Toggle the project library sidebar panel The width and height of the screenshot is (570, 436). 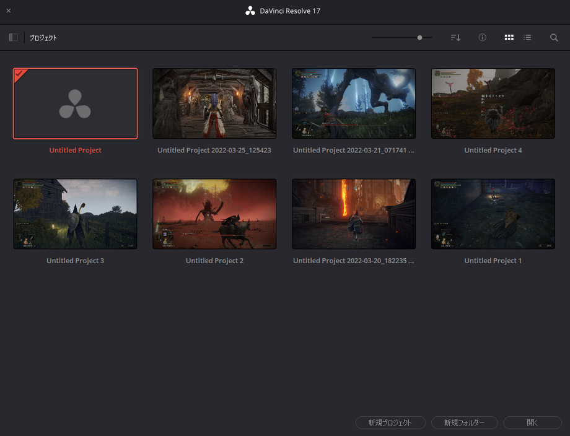pos(14,37)
